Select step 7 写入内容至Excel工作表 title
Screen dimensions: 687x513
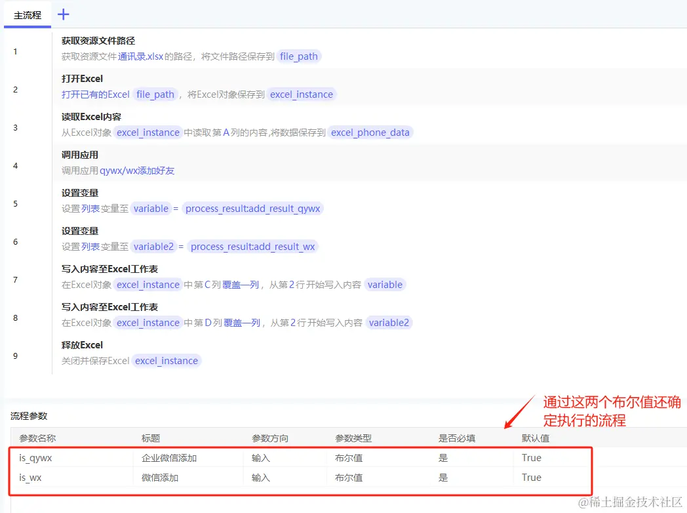click(109, 269)
